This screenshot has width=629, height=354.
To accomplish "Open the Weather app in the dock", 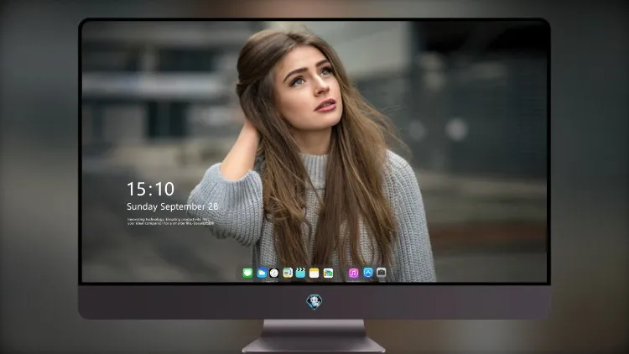I will click(x=262, y=273).
